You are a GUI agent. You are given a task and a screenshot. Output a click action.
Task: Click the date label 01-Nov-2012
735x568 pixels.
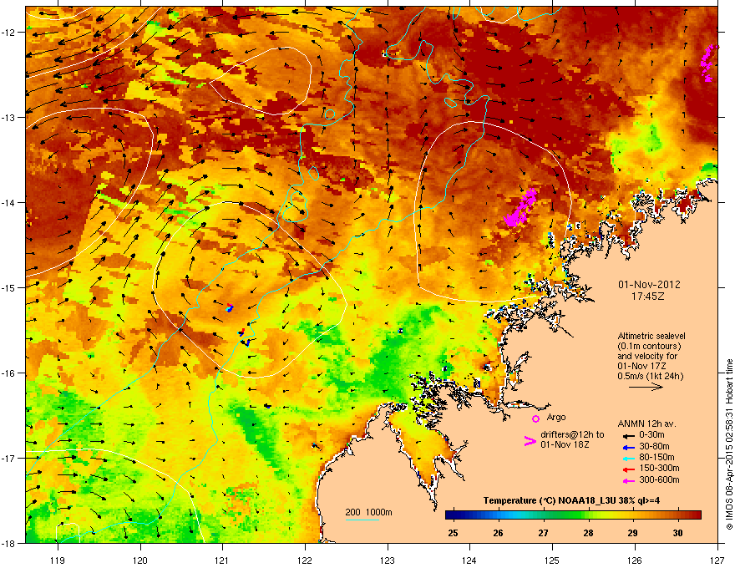pyautogui.click(x=649, y=285)
